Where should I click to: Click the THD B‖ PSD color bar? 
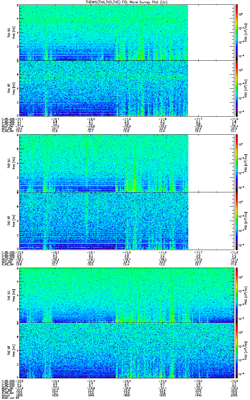point(237,220)
